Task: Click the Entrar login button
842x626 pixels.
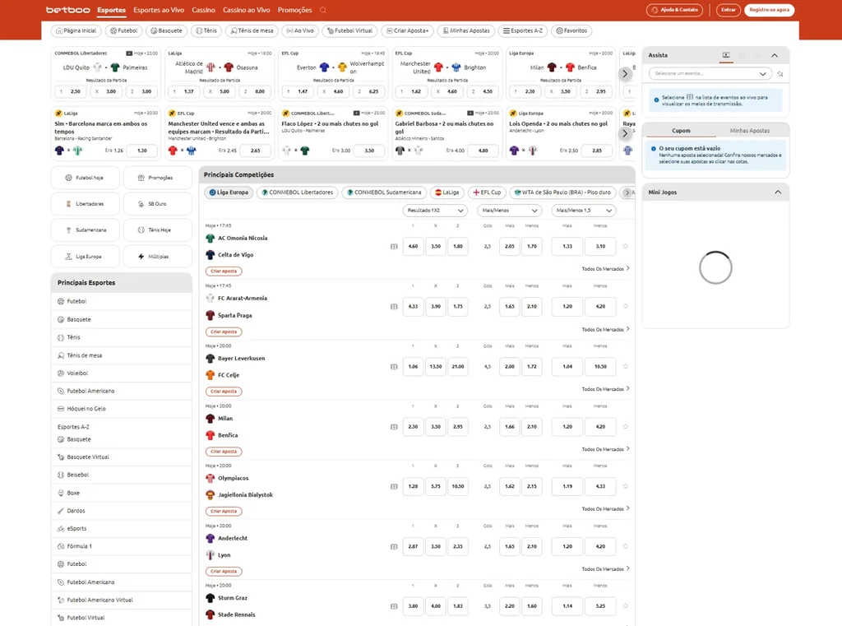Action: tap(729, 10)
